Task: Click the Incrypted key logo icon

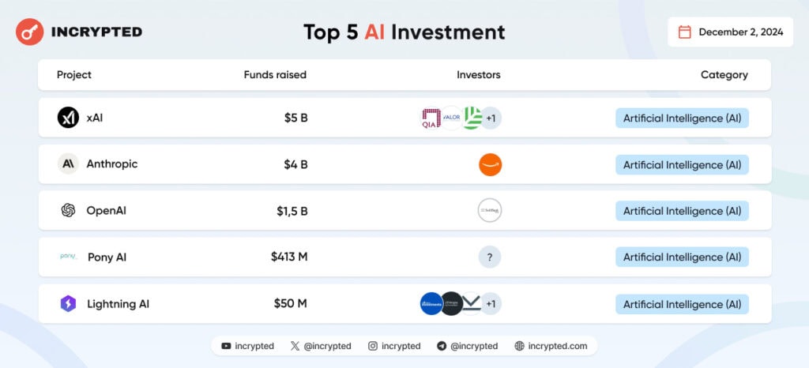Action: coord(30,32)
